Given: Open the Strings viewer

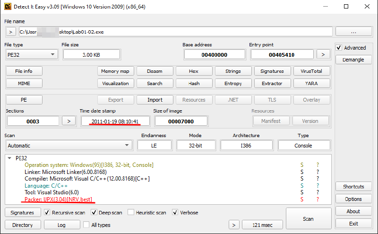Looking at the screenshot, I should [233, 71].
